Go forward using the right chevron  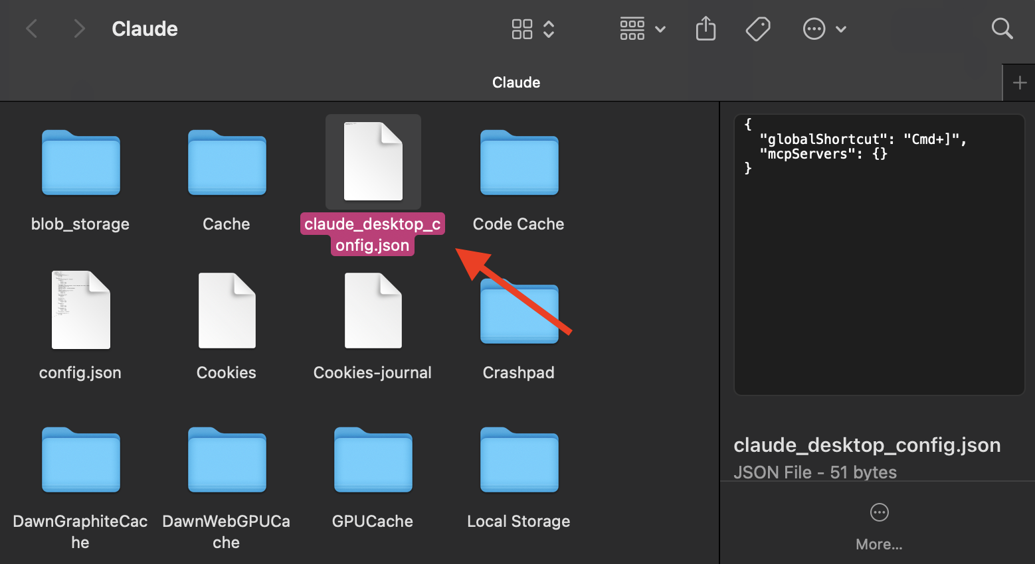pyautogui.click(x=79, y=29)
